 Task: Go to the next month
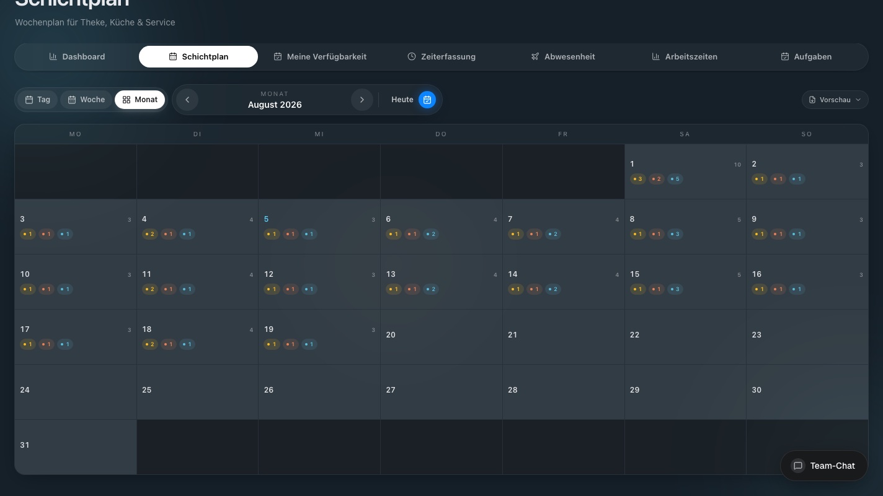362,100
